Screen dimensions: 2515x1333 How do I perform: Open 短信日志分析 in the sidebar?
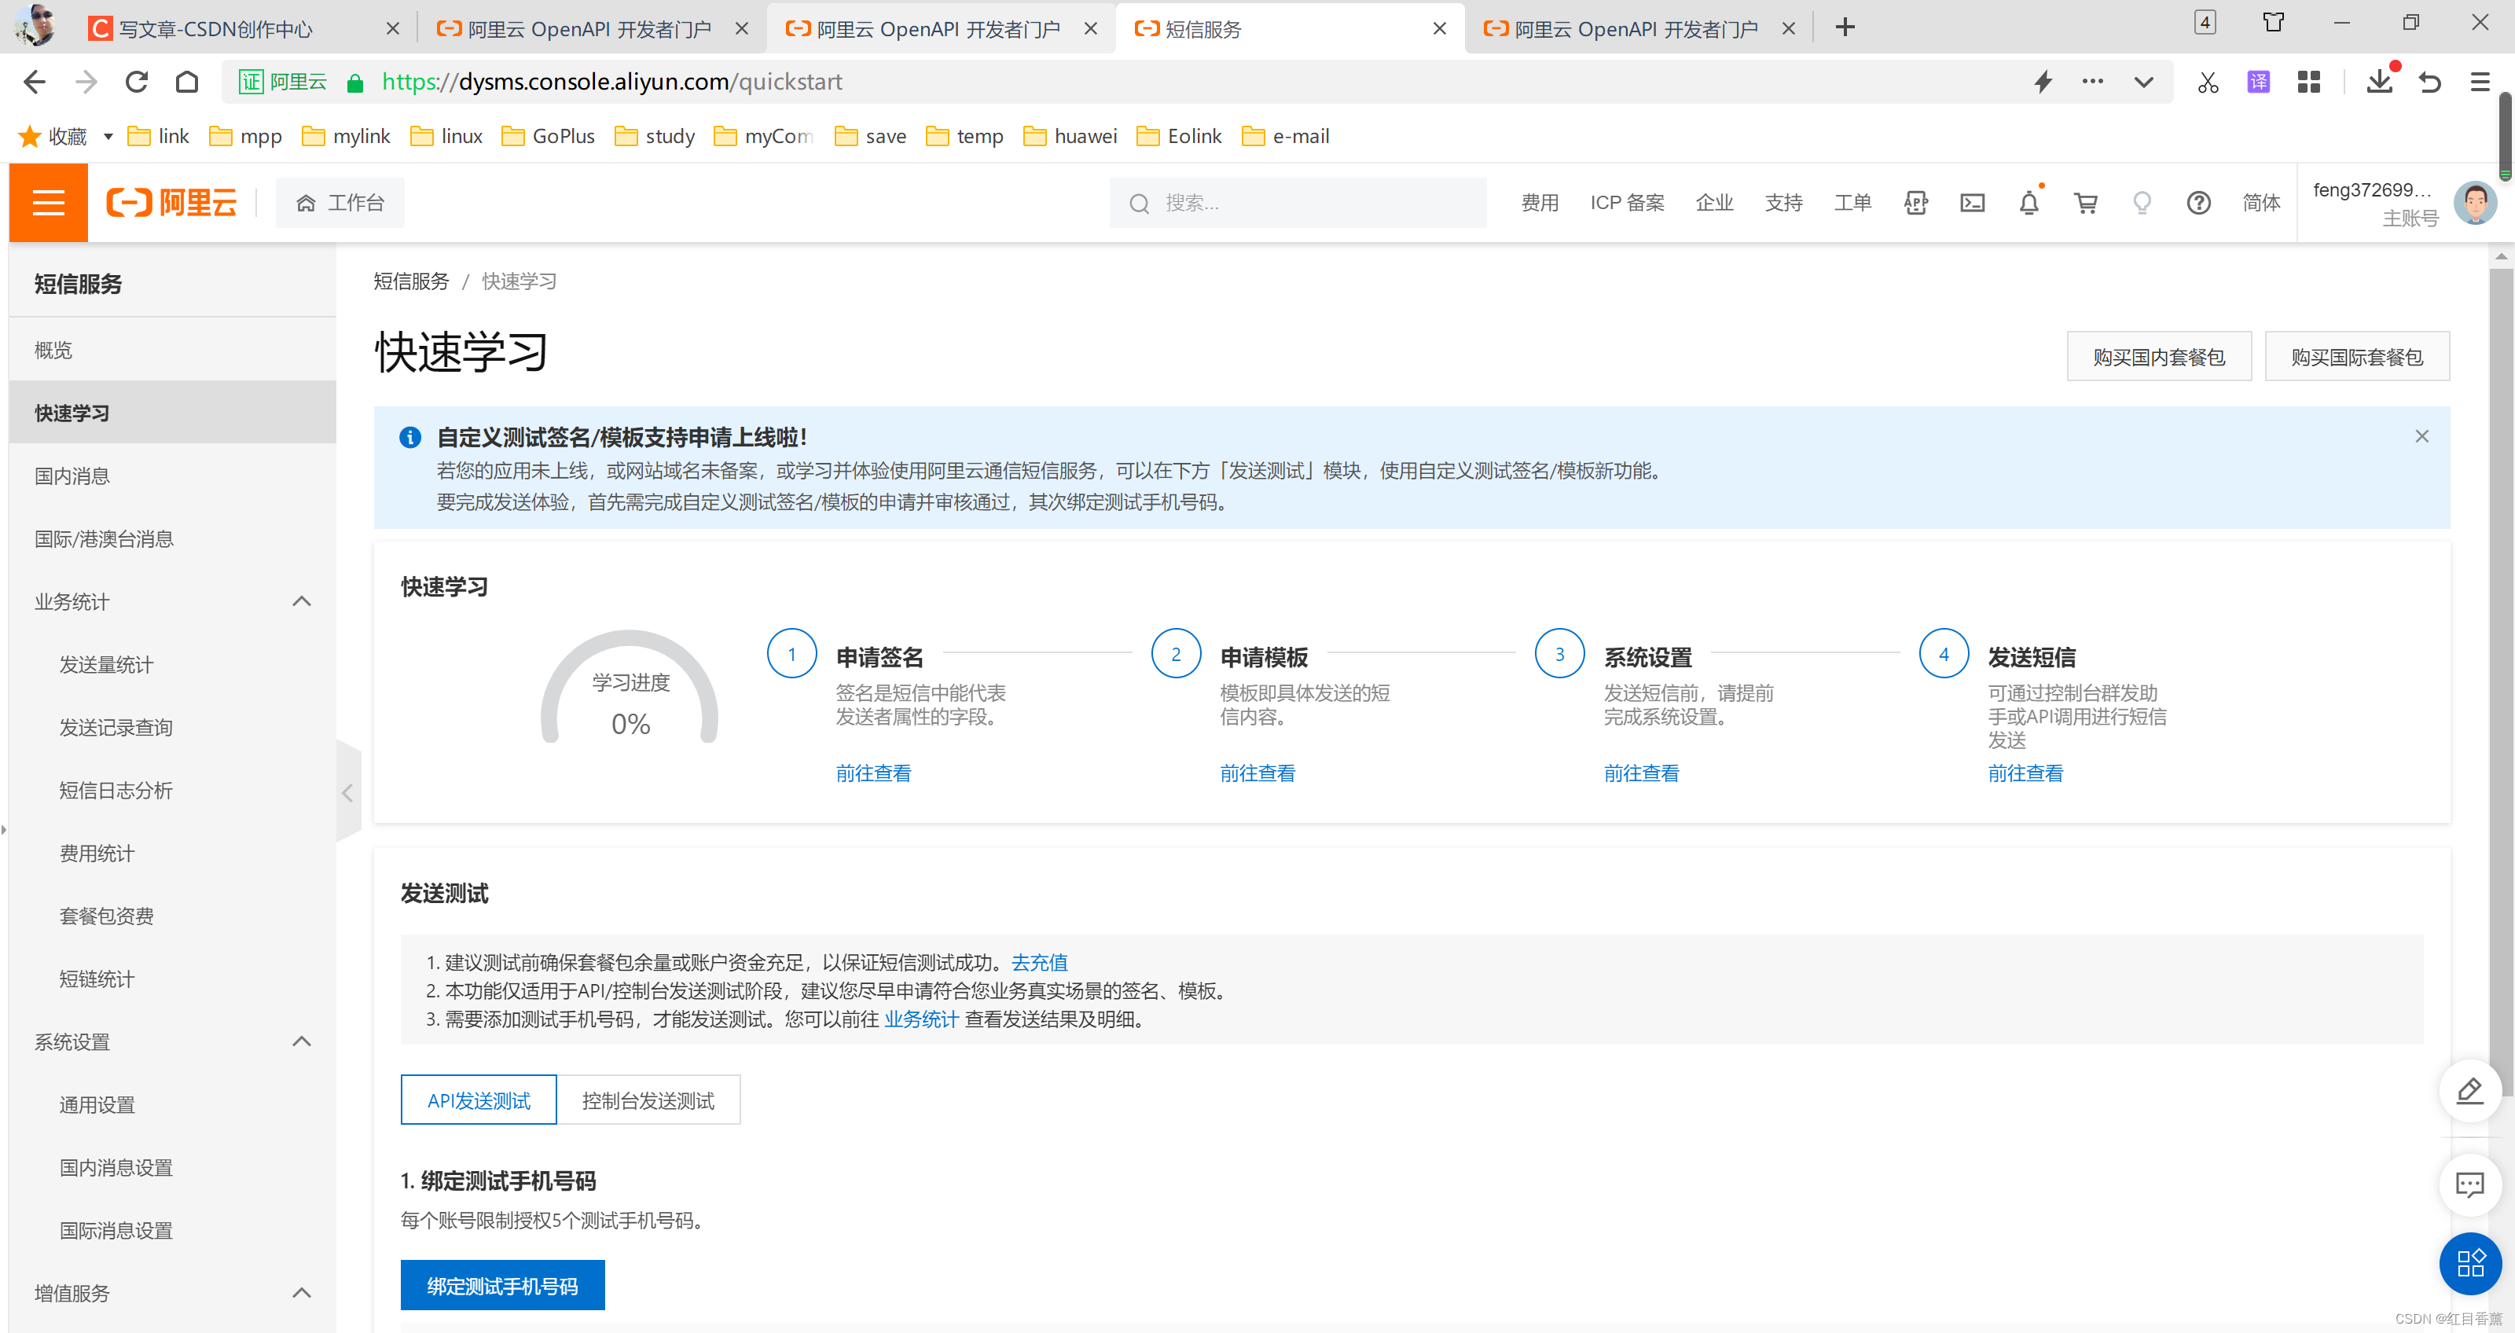click(172, 790)
